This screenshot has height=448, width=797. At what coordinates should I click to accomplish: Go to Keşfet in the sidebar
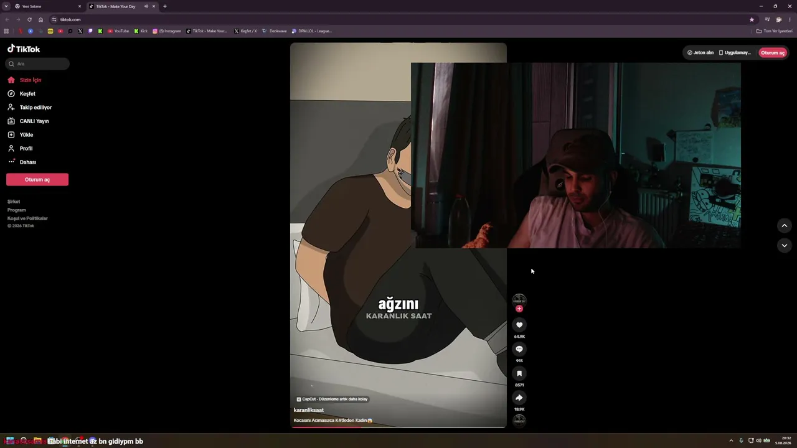pos(22,94)
